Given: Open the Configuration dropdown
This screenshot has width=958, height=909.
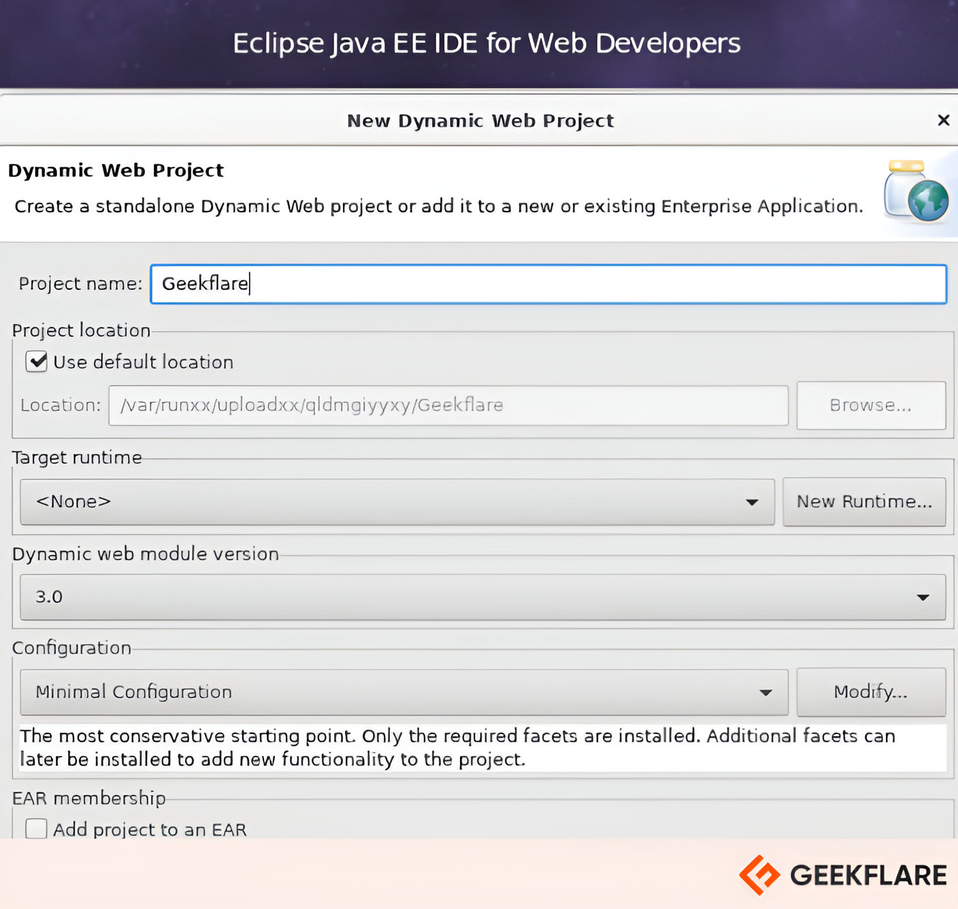Looking at the screenshot, I should pyautogui.click(x=404, y=693).
